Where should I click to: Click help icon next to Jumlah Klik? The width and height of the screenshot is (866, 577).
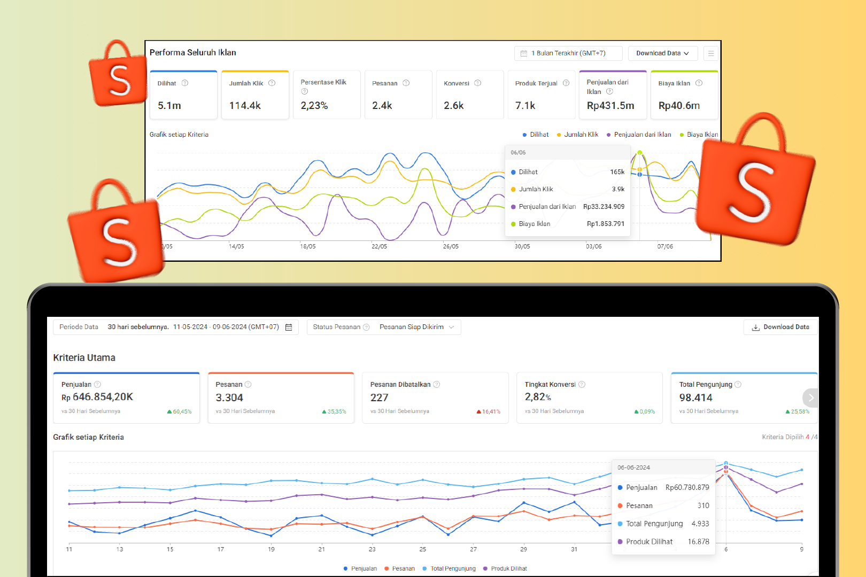tap(272, 83)
